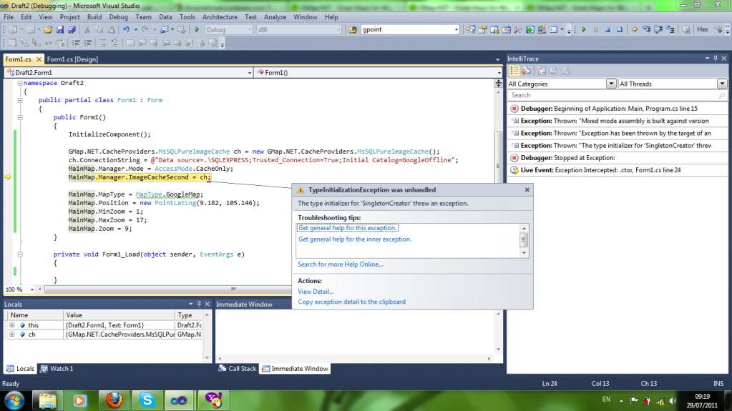Collapse the namespace Draft2 code block
Viewport: 732px width, 411px height.
20,83
